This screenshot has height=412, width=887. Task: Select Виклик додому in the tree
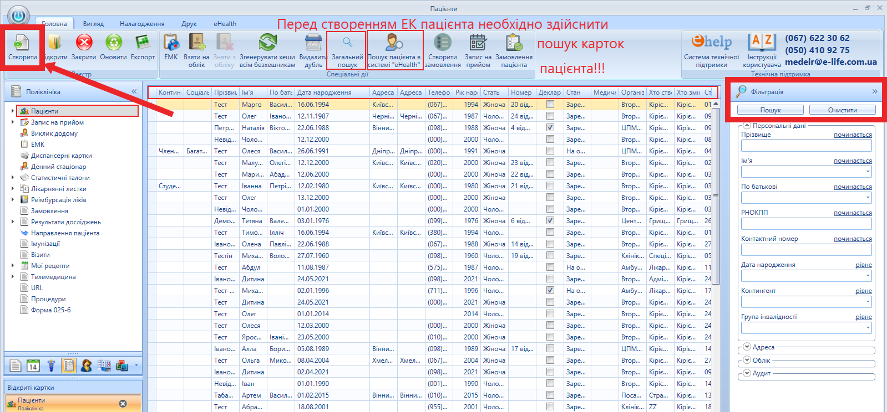point(54,133)
